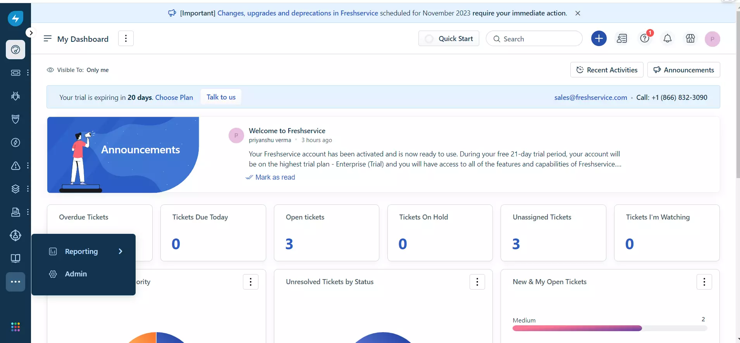
Task: Open the marketplace apps icon in header
Action: pyautogui.click(x=690, y=38)
